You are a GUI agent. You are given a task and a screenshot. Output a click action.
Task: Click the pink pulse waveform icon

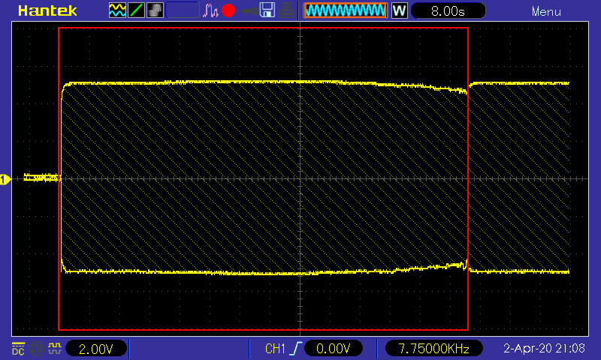coord(210,10)
